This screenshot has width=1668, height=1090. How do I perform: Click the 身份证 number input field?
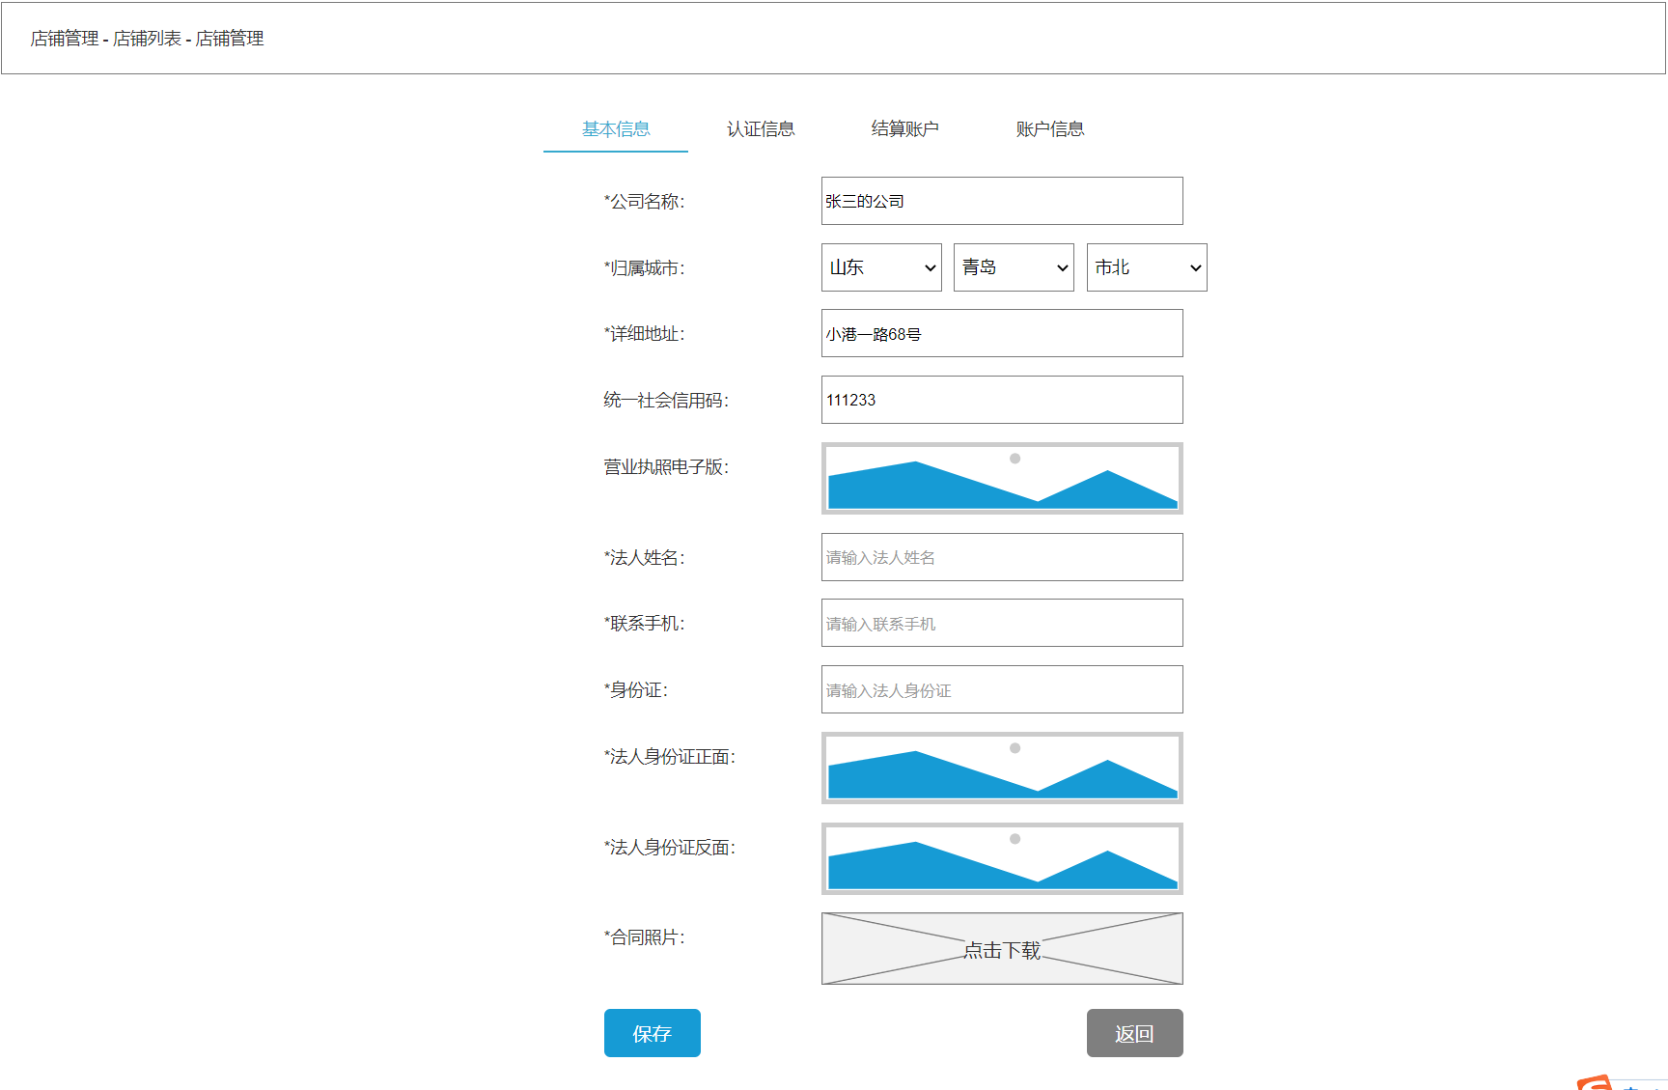1002,689
